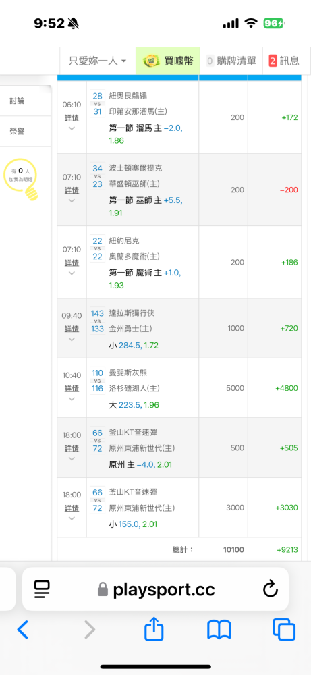Open the 只愛妳一人 account dropdown
The height and width of the screenshot is (675, 311).
pos(97,61)
